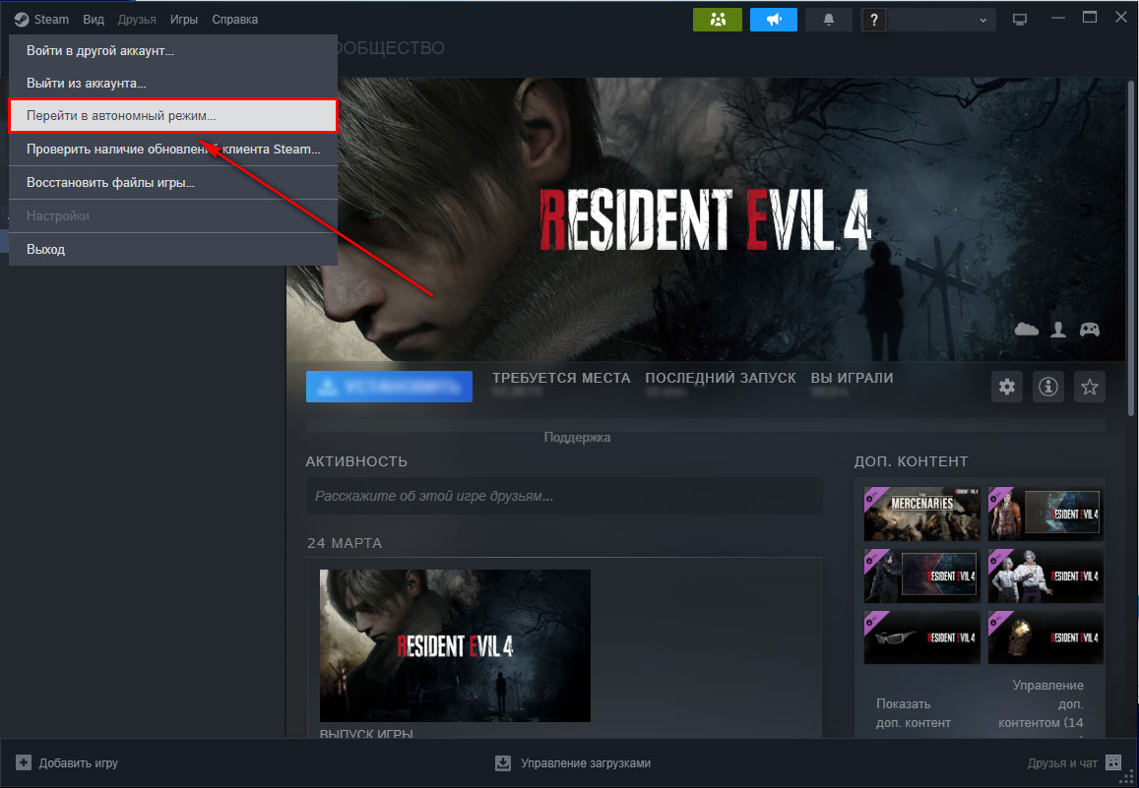Click the blue install button

click(x=390, y=387)
